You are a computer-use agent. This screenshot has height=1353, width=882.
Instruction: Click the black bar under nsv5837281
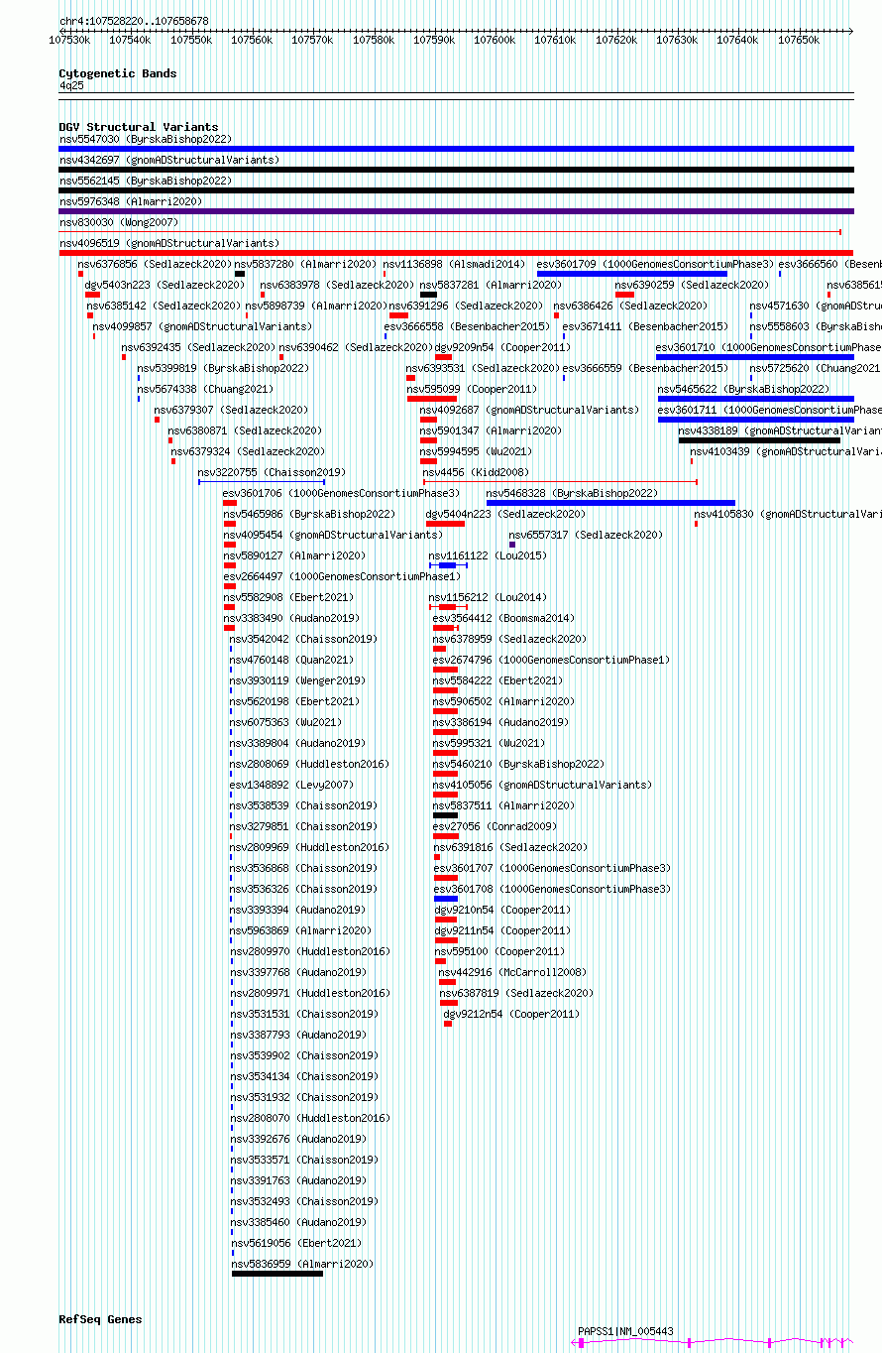tap(428, 295)
